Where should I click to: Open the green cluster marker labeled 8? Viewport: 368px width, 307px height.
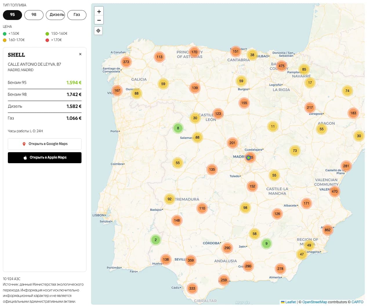(x=178, y=128)
